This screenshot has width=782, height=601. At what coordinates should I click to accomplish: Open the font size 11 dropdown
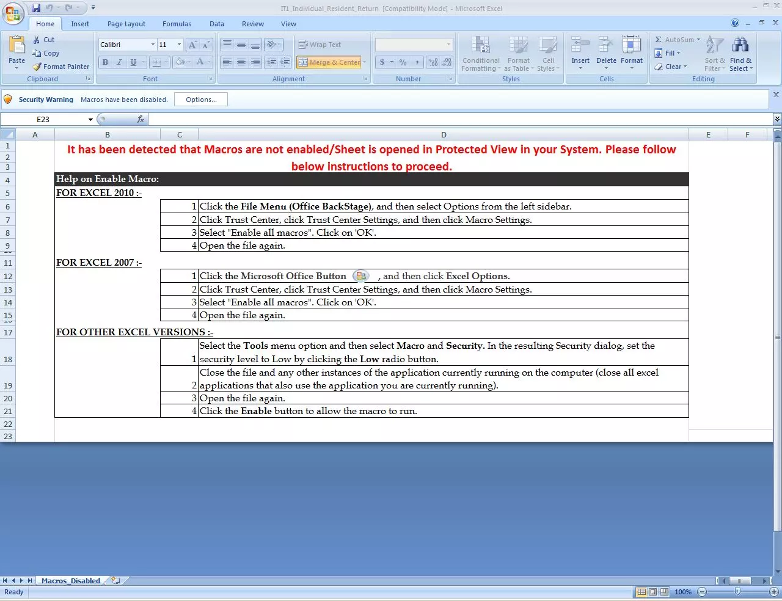[179, 45]
